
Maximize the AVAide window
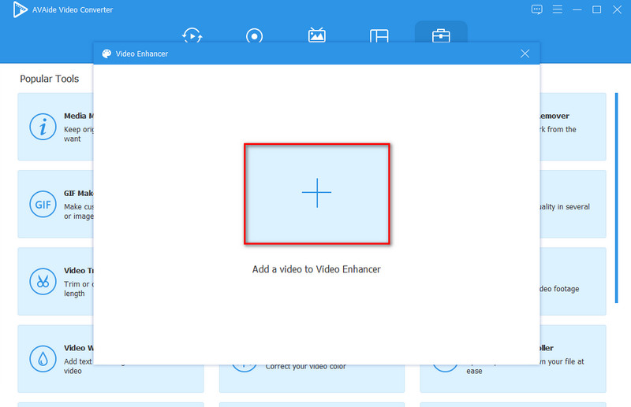point(596,9)
